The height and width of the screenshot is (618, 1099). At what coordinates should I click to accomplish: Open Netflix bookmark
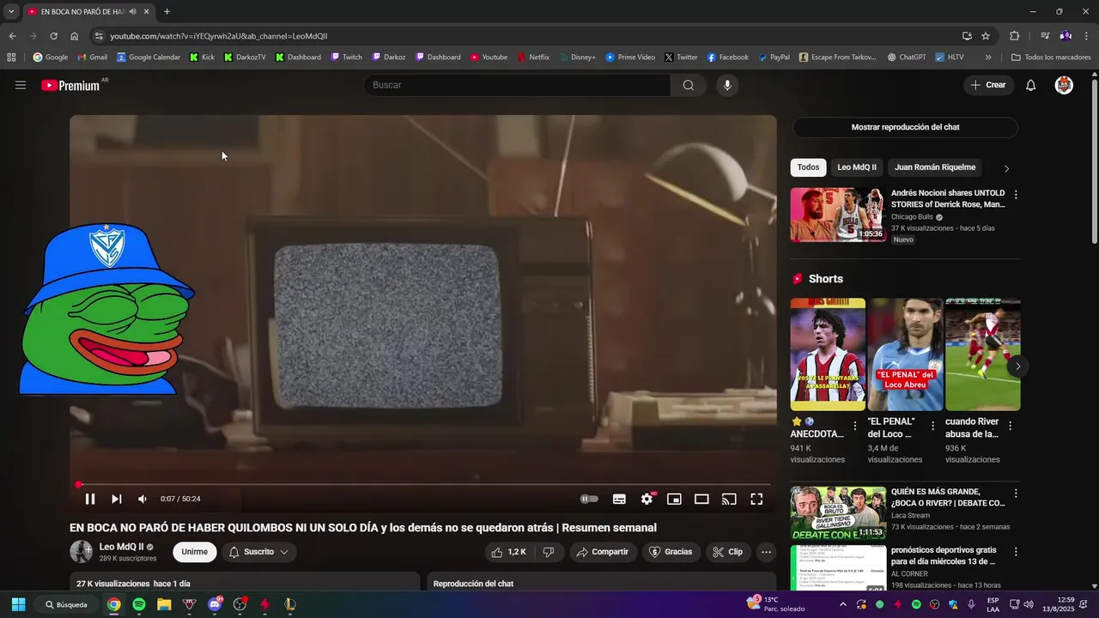(x=533, y=58)
